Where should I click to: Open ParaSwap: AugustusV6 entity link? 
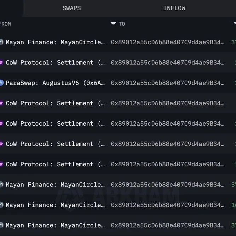click(55, 83)
